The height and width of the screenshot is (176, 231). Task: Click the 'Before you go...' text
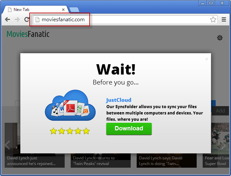116,82
